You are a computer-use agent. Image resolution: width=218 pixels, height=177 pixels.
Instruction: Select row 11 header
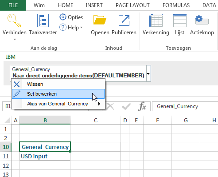[x=6, y=156]
